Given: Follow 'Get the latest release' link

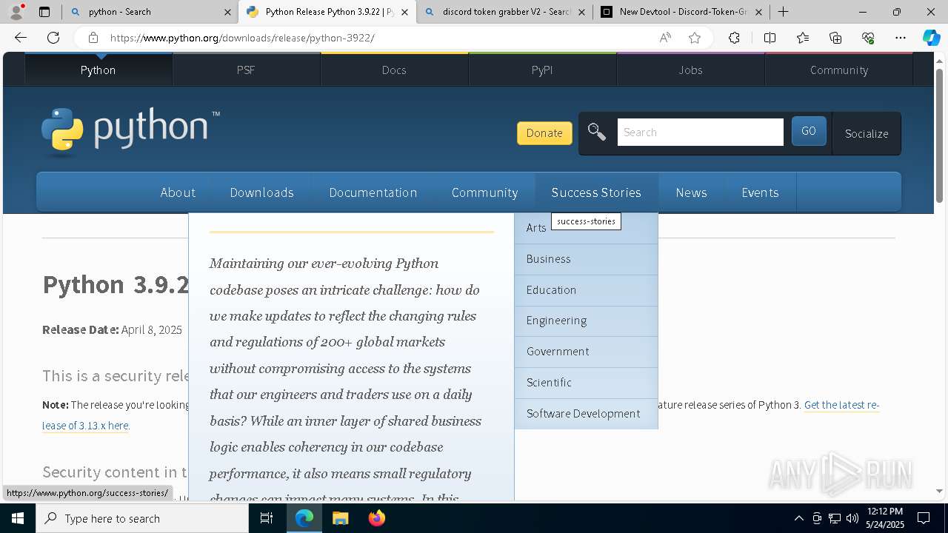Looking at the screenshot, I should click(841, 405).
